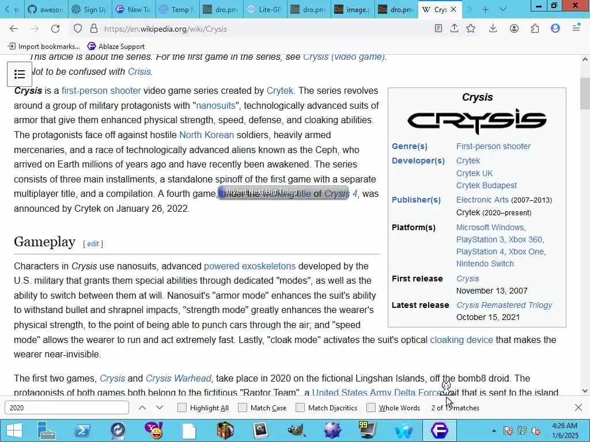The height and width of the screenshot is (442, 590).
Task: Switch to the Lite-GPT tab
Action: click(264, 9)
